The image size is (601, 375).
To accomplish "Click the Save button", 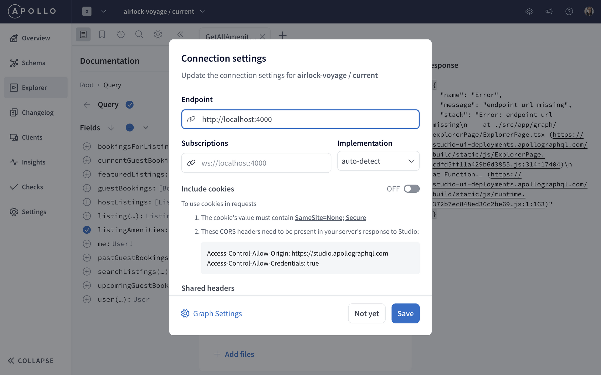I will [x=405, y=313].
